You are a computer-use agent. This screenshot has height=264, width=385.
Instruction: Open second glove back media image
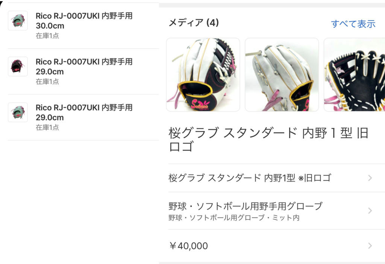pos(282,75)
